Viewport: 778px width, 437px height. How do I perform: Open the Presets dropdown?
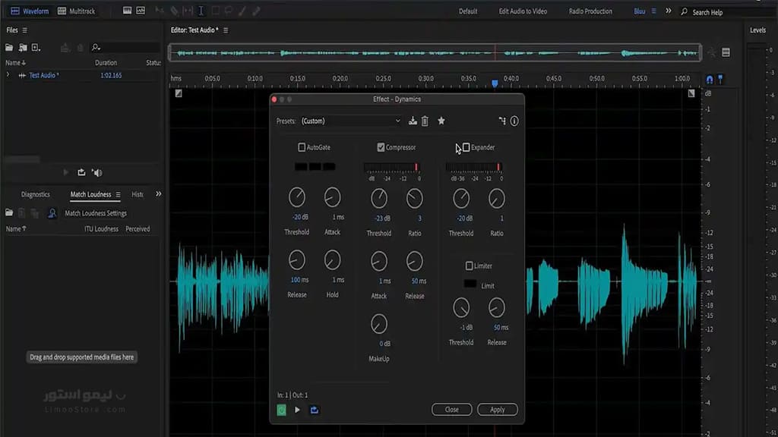pos(350,121)
